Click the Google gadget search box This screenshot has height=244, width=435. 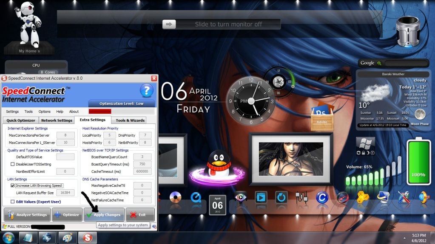[407, 63]
